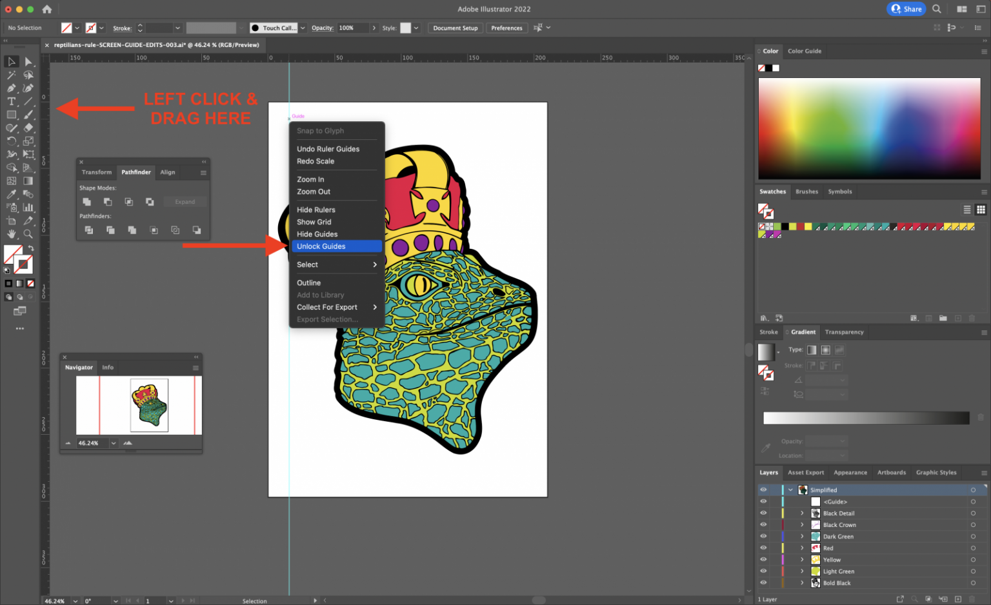Open Document Setup
Screen dimensions: 991x605
pyautogui.click(x=455, y=28)
